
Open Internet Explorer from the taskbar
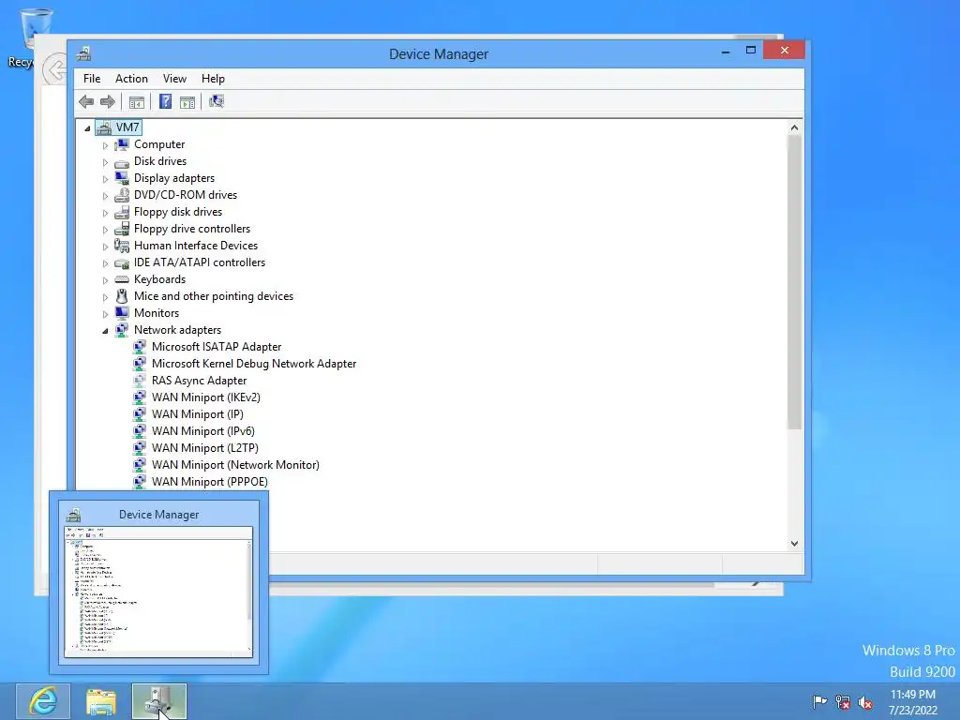tap(43, 701)
